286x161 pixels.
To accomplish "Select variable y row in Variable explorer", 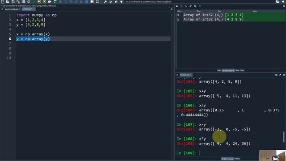I will click(231, 19).
